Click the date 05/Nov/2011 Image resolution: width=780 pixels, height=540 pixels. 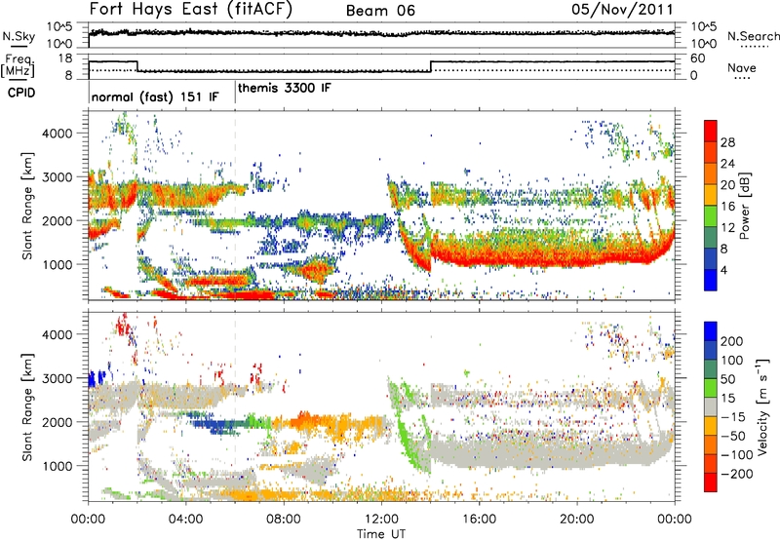point(622,9)
